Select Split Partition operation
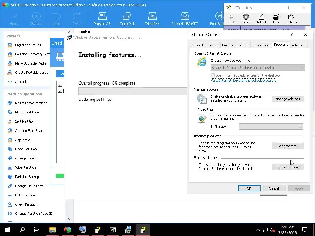The width and height of the screenshot is (315, 236). click(x=21, y=121)
